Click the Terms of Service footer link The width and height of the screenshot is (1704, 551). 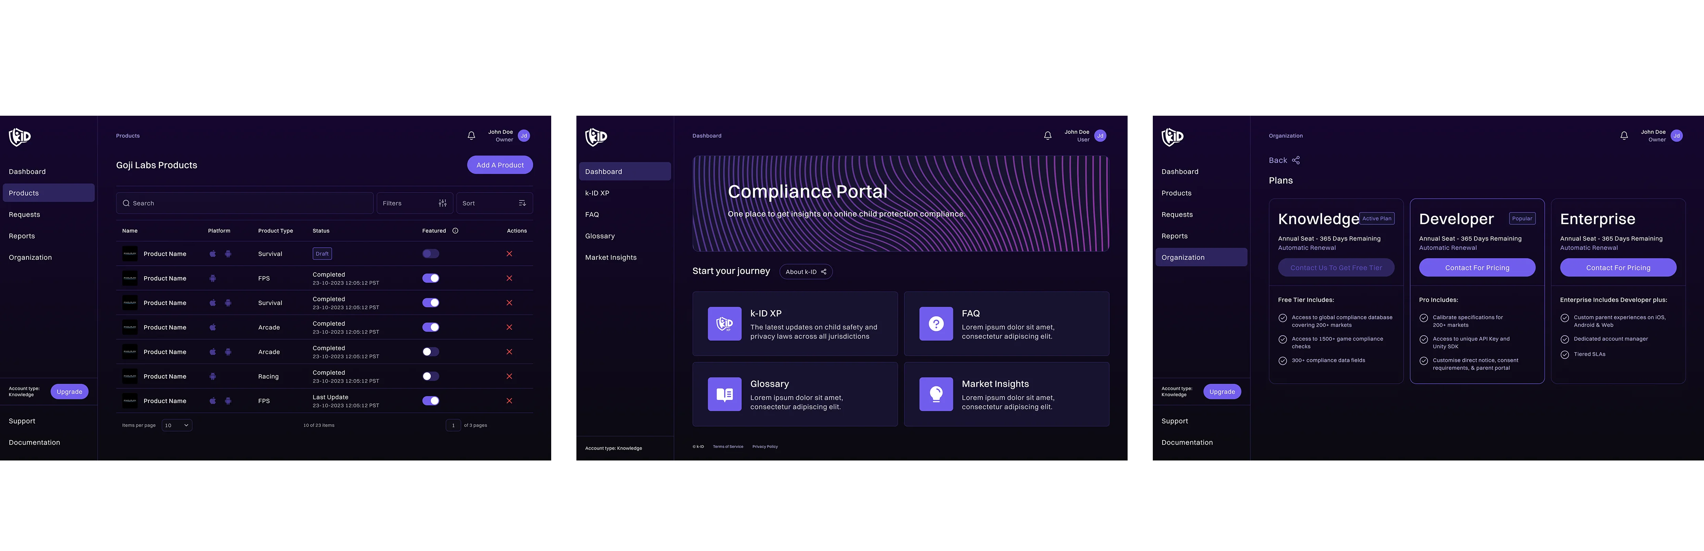pyautogui.click(x=728, y=446)
